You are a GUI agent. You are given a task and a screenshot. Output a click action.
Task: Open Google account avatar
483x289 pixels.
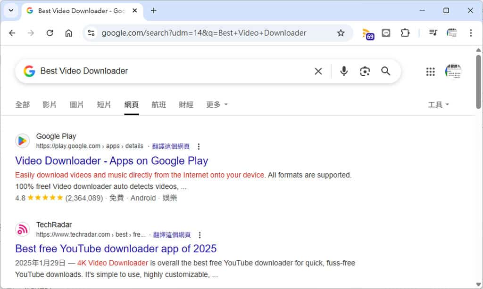(x=453, y=72)
